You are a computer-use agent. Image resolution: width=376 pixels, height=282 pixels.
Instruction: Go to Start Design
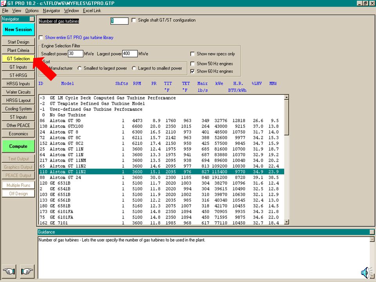pyautogui.click(x=18, y=42)
